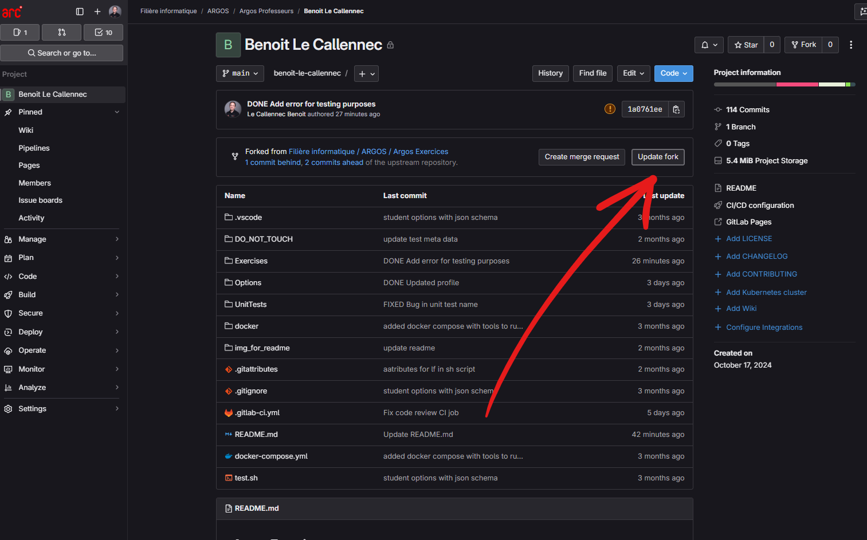Open the pipeline warning status icon
Screen dimensions: 867x540
[x=610, y=109]
